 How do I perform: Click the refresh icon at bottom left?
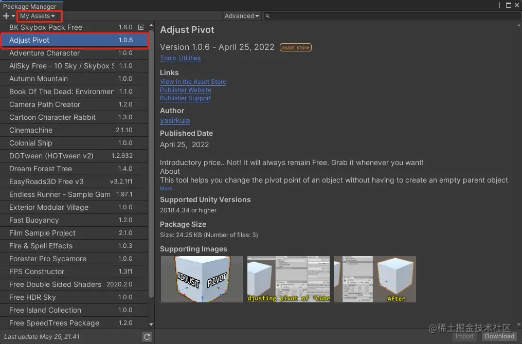[147, 336]
